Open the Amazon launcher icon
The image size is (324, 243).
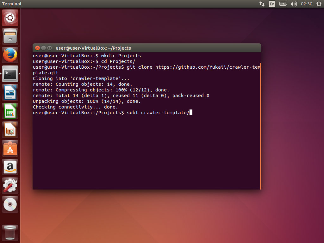pyautogui.click(x=10, y=167)
